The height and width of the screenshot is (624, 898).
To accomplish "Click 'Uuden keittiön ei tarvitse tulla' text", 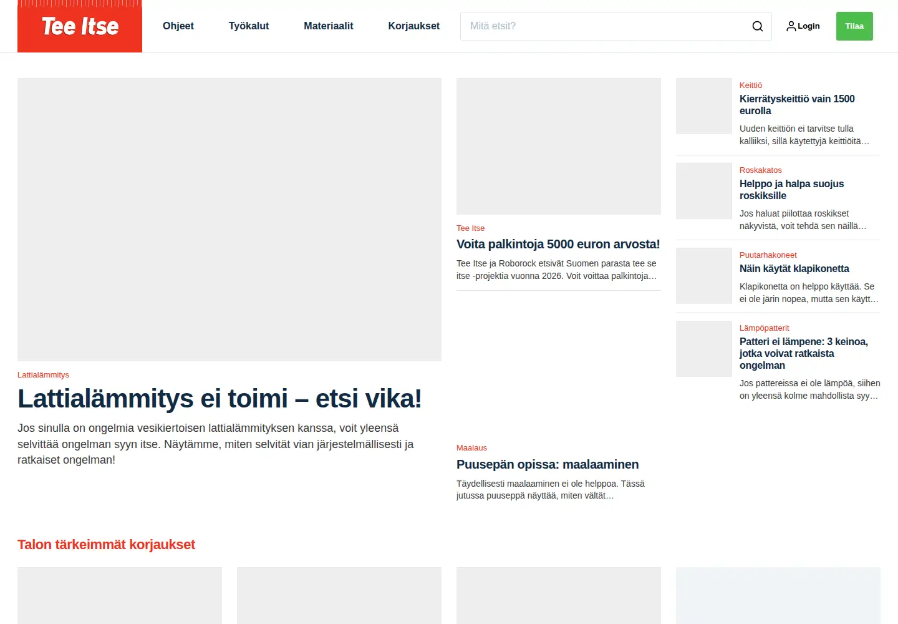I will (804, 135).
